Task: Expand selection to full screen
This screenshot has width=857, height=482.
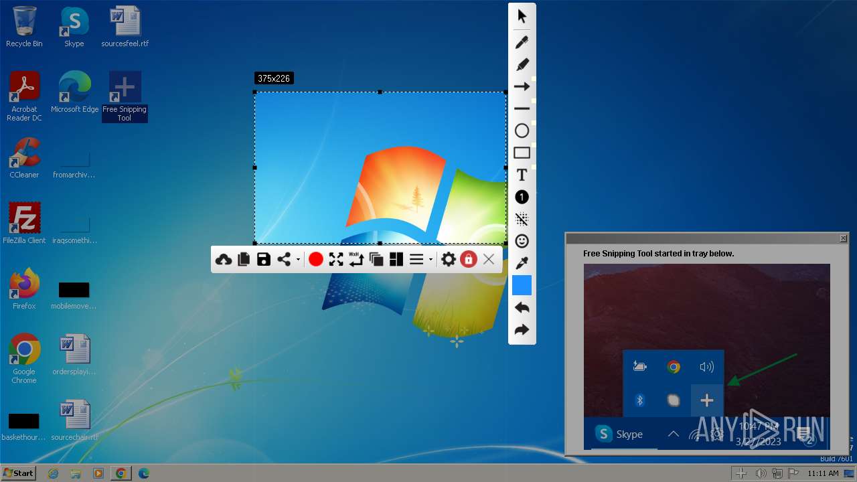Action: tap(336, 259)
